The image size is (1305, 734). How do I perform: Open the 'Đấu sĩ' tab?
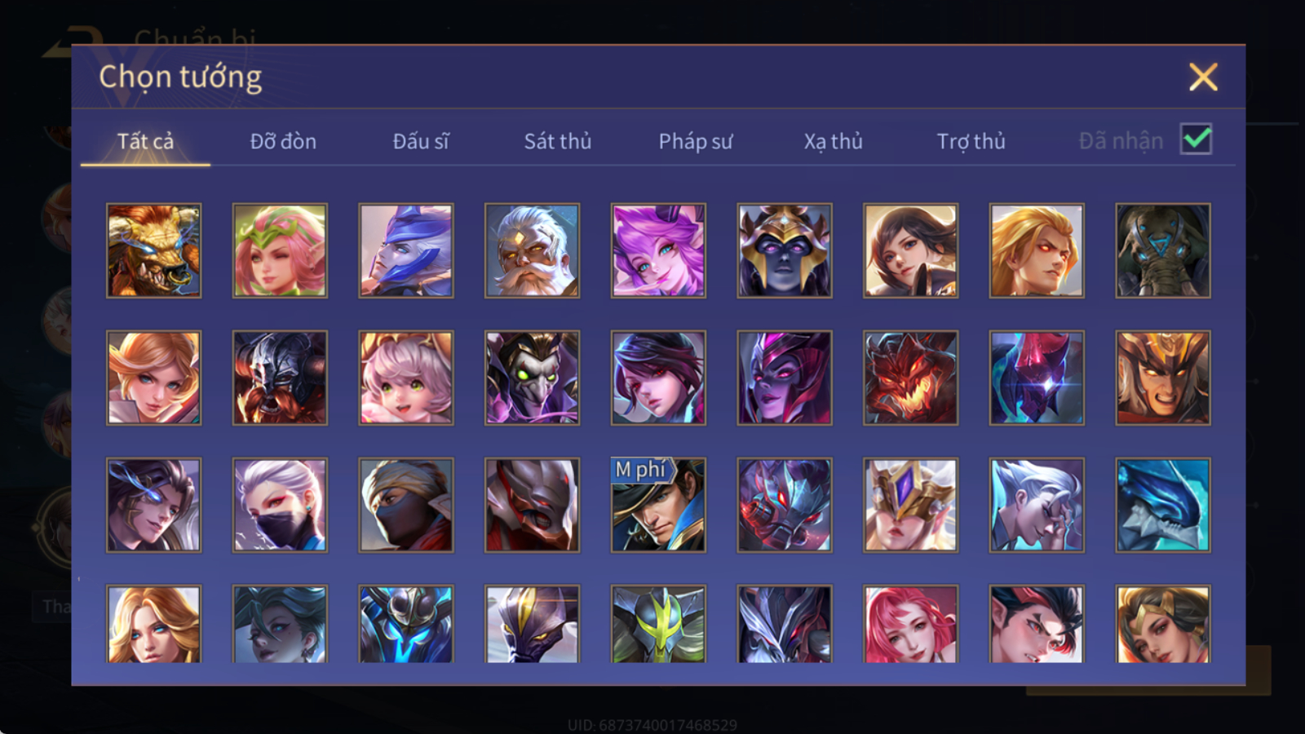[421, 141]
